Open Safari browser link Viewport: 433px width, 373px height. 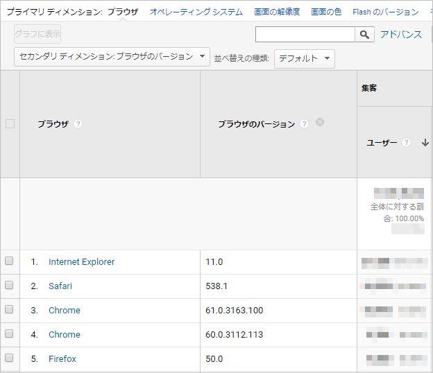coord(60,286)
